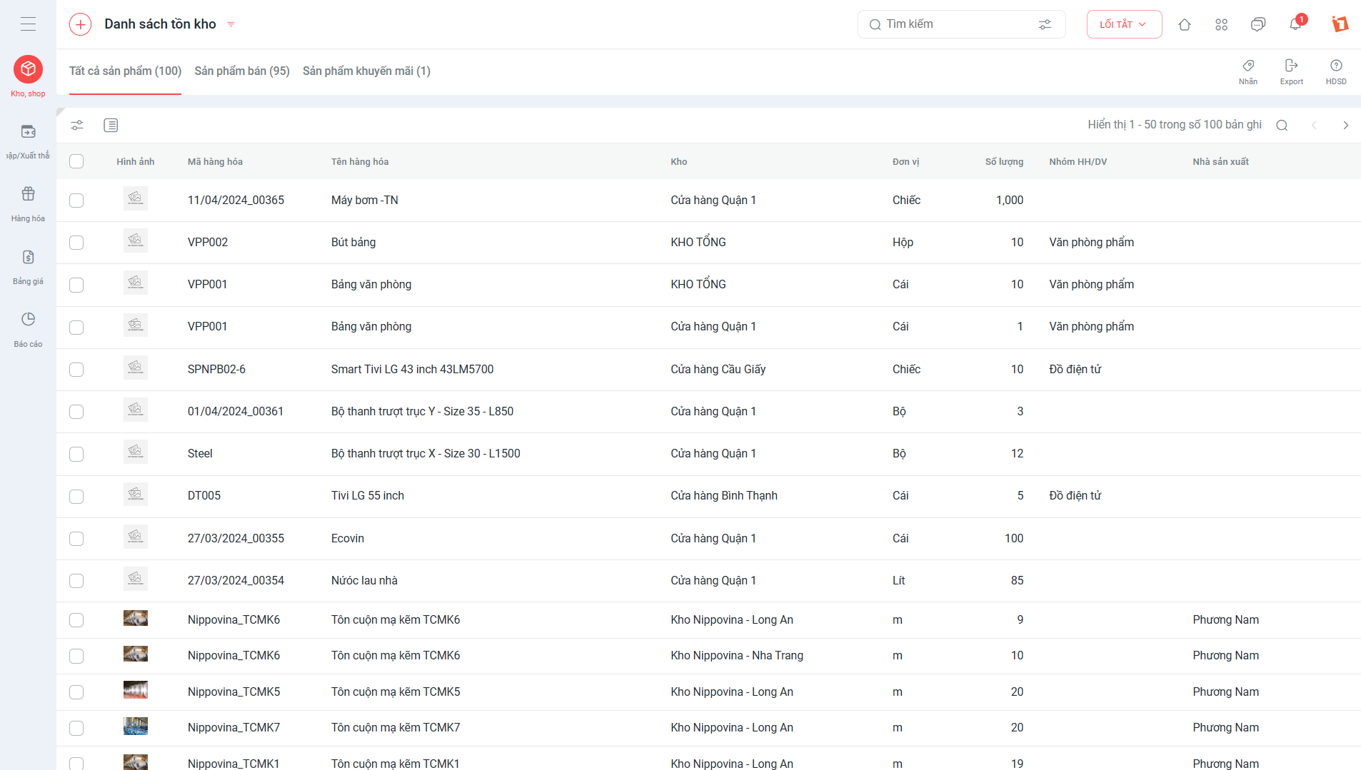Toggle the select-all checkbox in table header

[x=76, y=161]
